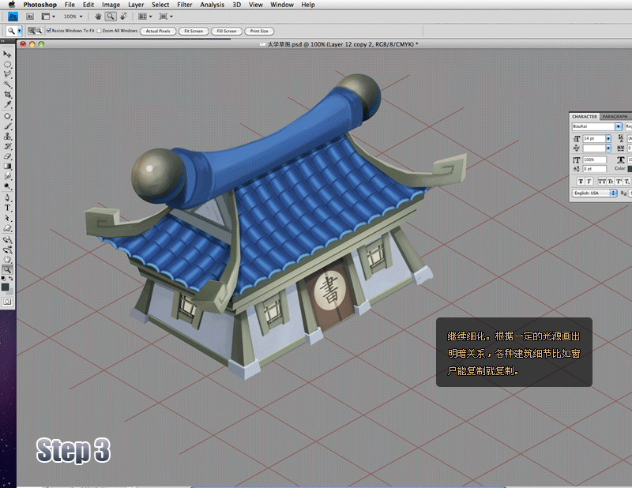The width and height of the screenshot is (632, 488).
Task: Select the Clone Stamp tool
Action: coord(7,136)
